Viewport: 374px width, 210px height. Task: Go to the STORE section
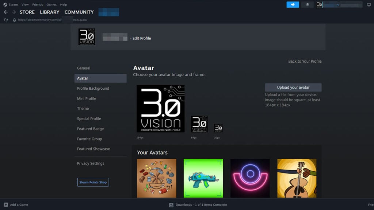[27, 12]
